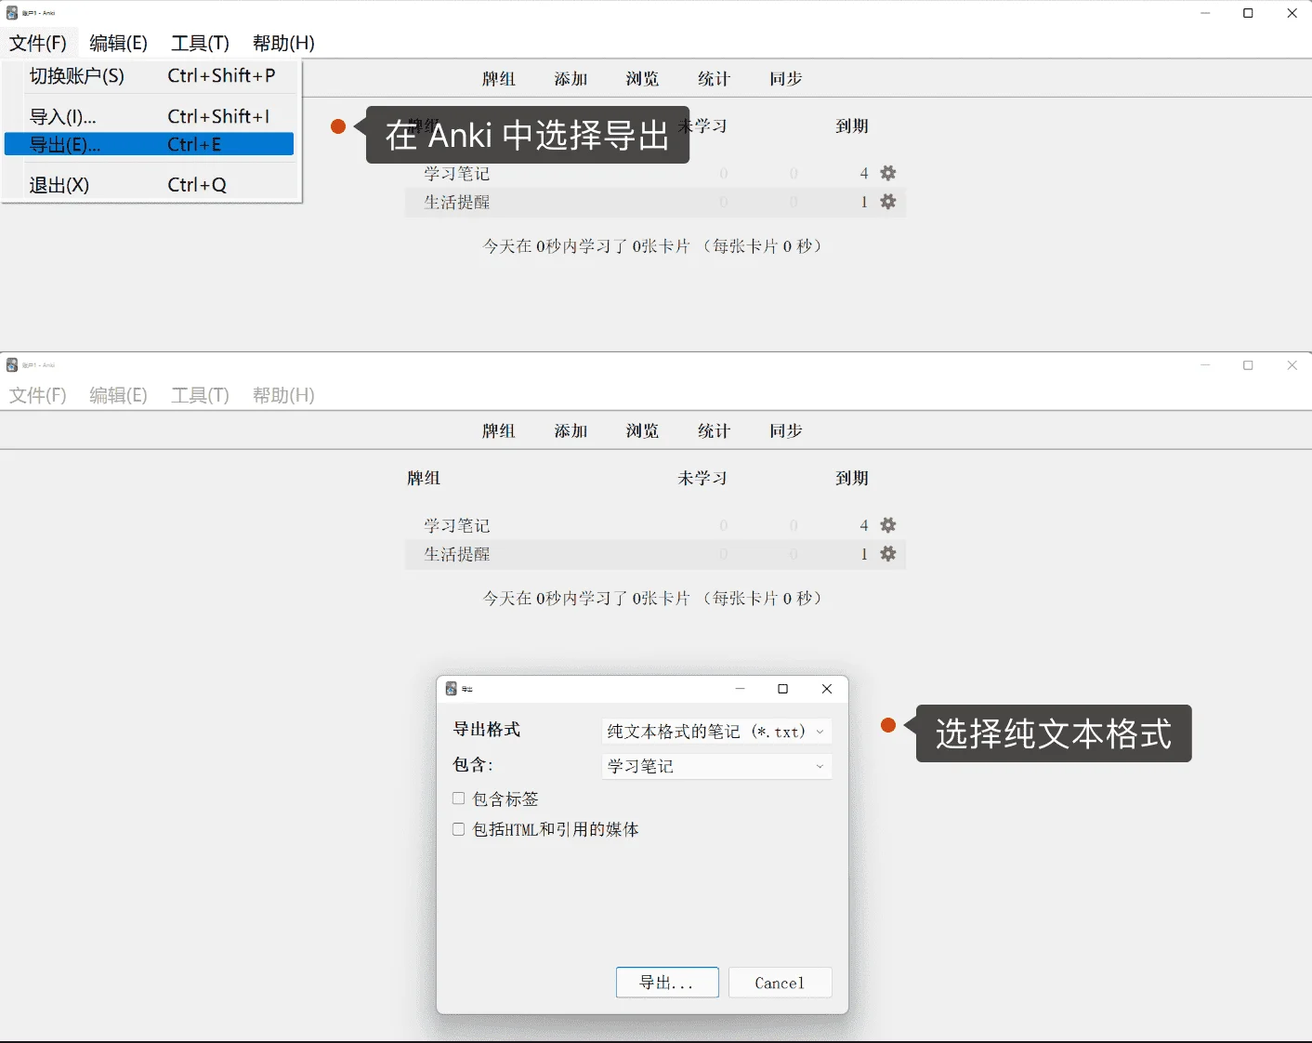Click 浏览 toolbar link in window behind export dialog
Viewport: 1312px width, 1043px height.
pos(643,431)
